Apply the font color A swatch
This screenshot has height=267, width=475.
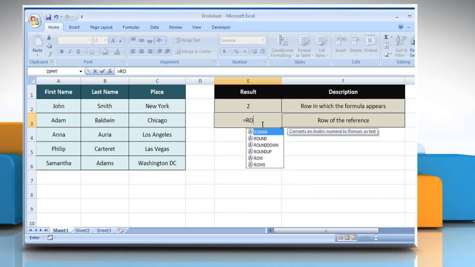click(x=117, y=52)
